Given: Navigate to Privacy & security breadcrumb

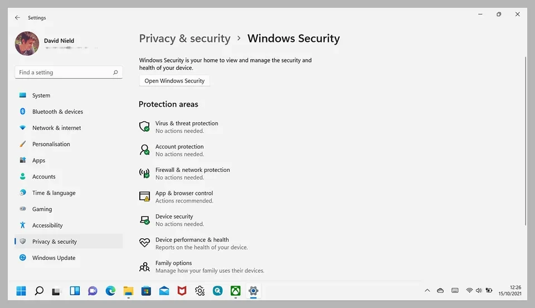Looking at the screenshot, I should [x=184, y=38].
